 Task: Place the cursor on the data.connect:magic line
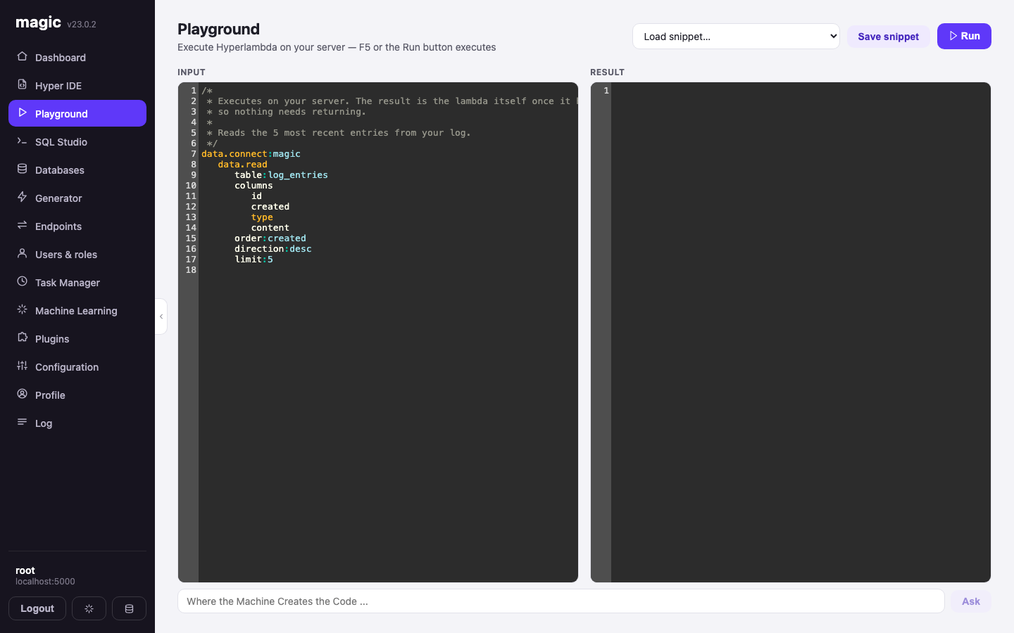click(x=251, y=154)
